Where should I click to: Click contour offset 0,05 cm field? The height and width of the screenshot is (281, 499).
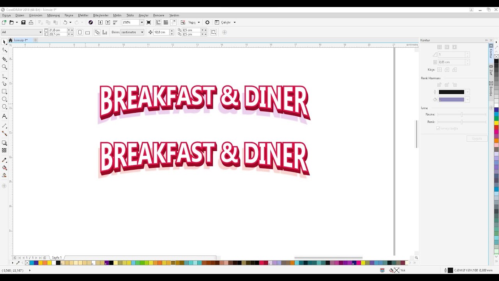(x=451, y=62)
